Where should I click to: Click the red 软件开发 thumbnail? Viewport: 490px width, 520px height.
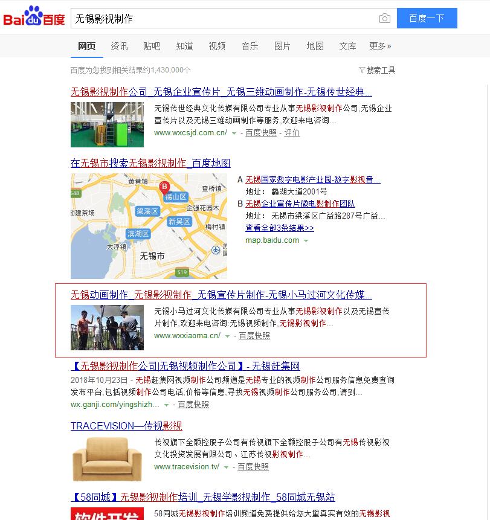tap(107, 514)
